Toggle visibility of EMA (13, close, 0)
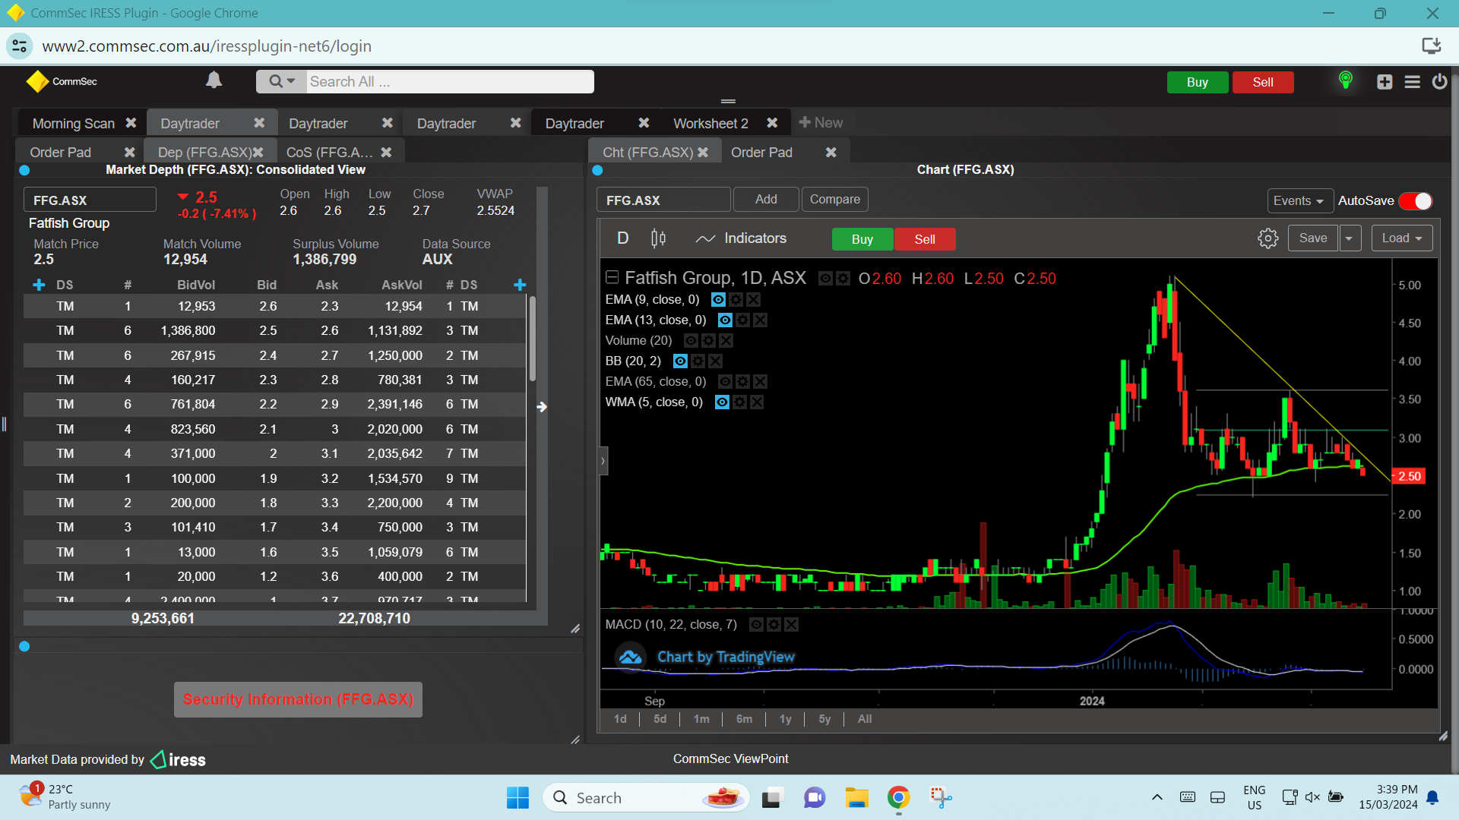 pyautogui.click(x=725, y=320)
